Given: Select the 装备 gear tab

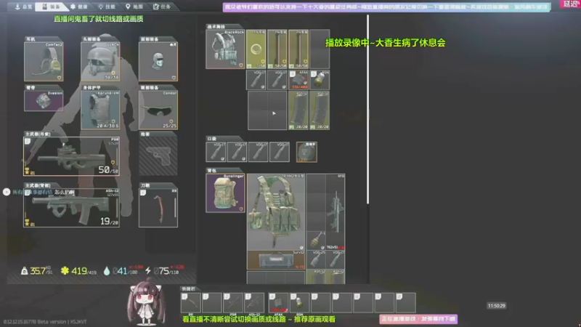Looking at the screenshot, I should pyautogui.click(x=52, y=7).
